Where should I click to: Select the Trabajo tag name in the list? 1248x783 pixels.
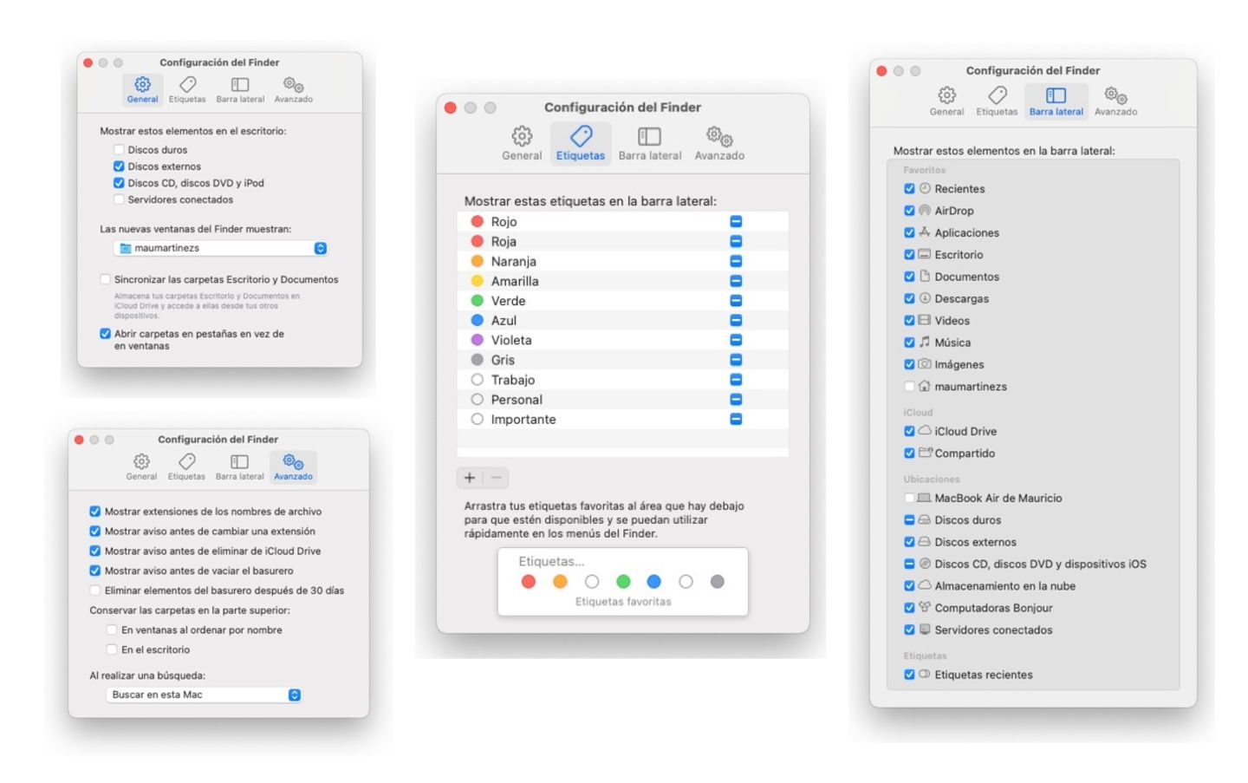513,380
